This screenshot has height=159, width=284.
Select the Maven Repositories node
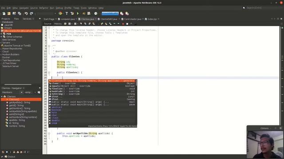pyautogui.click(x=12, y=49)
